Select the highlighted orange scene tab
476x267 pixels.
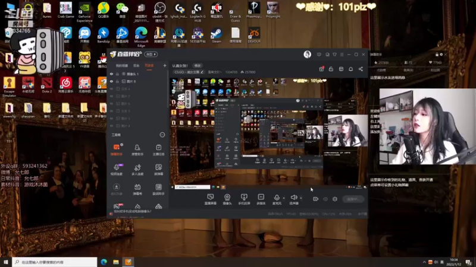pyautogui.click(x=149, y=66)
